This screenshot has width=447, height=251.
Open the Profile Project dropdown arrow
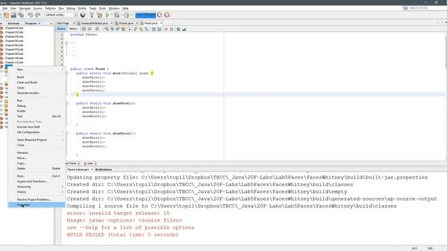[x=131, y=15]
